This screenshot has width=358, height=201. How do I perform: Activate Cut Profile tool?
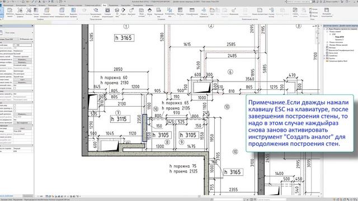click(73, 12)
